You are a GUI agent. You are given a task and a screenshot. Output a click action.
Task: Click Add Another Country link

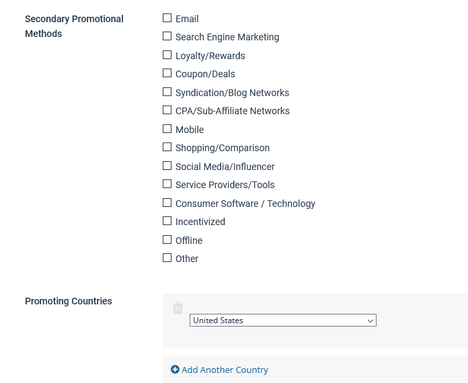pos(225,370)
